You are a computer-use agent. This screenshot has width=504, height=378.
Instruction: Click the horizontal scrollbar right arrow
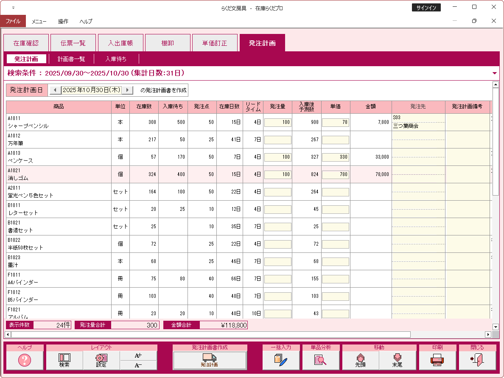pyautogui.click(x=488, y=335)
